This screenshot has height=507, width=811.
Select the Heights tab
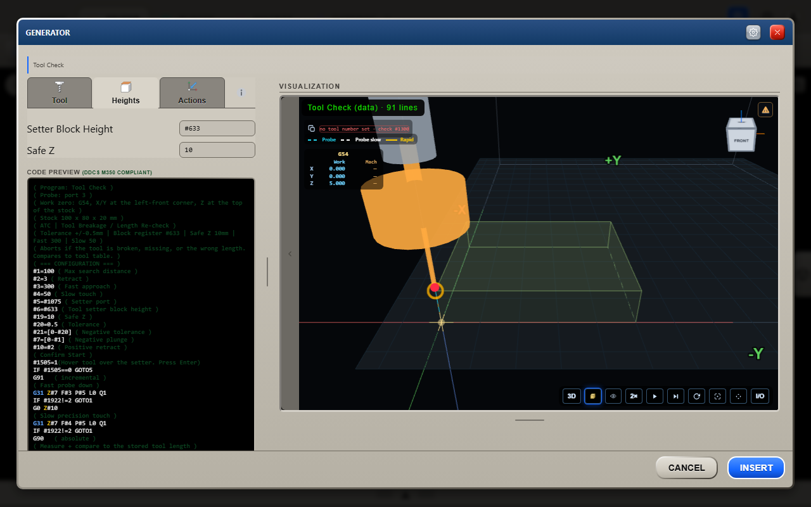coord(125,93)
